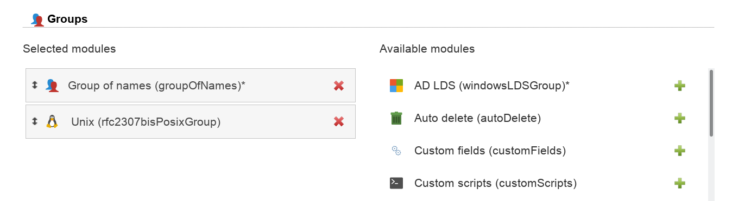Add the Custom fields module

coord(679,151)
